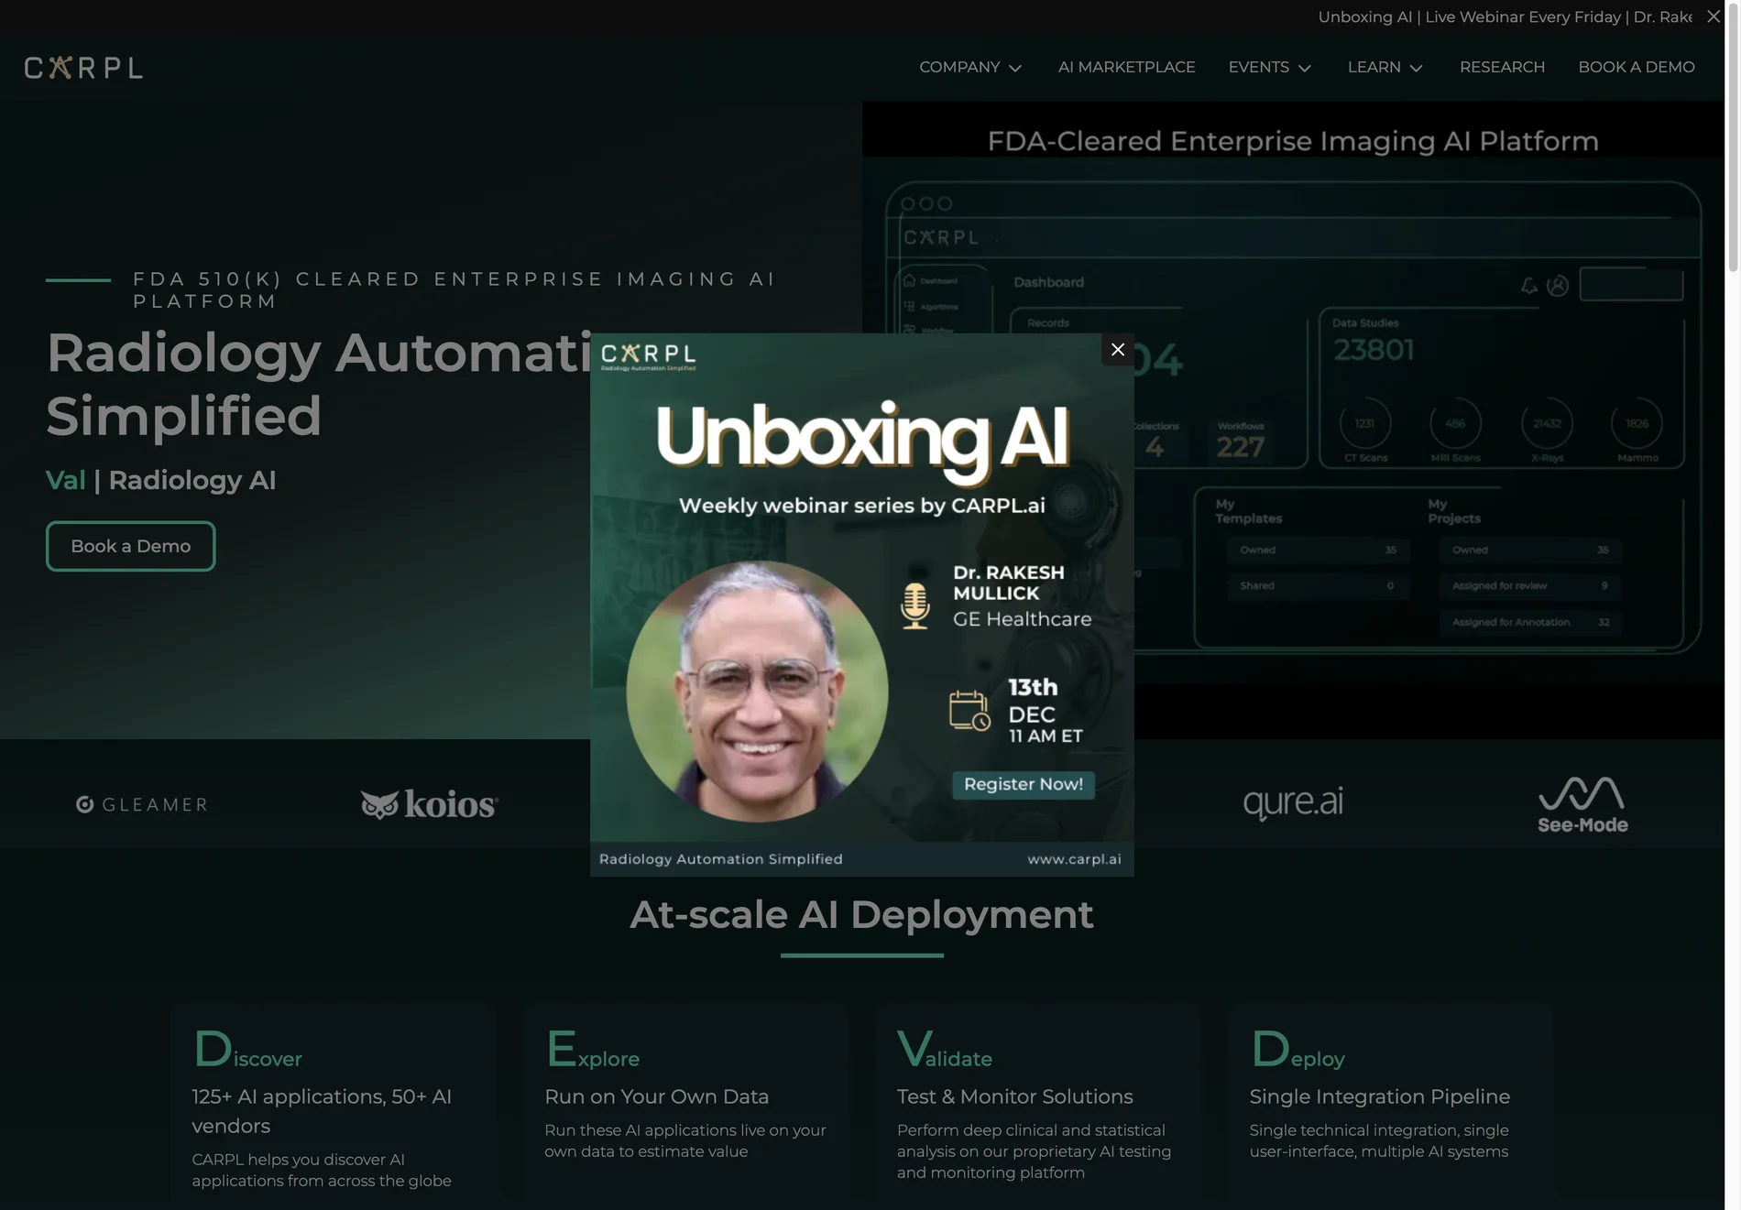Click the Mammo circle in dashboard preview
Screen dimensions: 1741x1210
[x=1637, y=423]
